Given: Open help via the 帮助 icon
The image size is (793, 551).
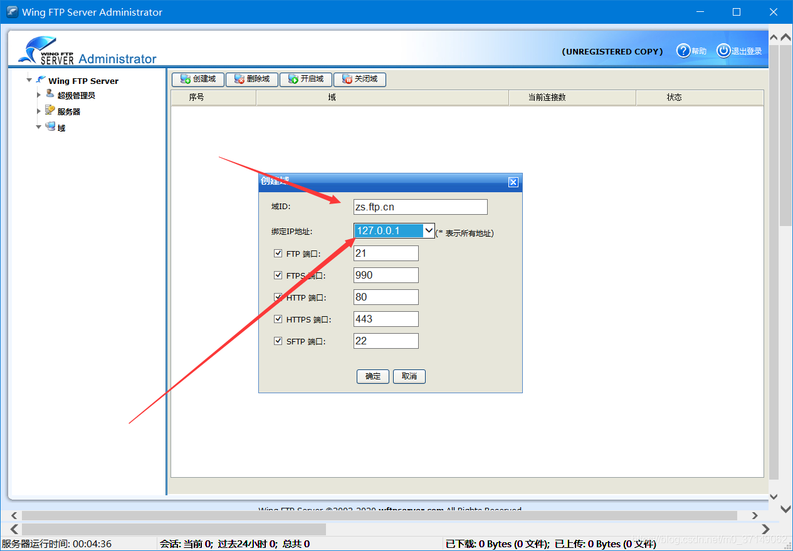Looking at the screenshot, I should pos(683,51).
